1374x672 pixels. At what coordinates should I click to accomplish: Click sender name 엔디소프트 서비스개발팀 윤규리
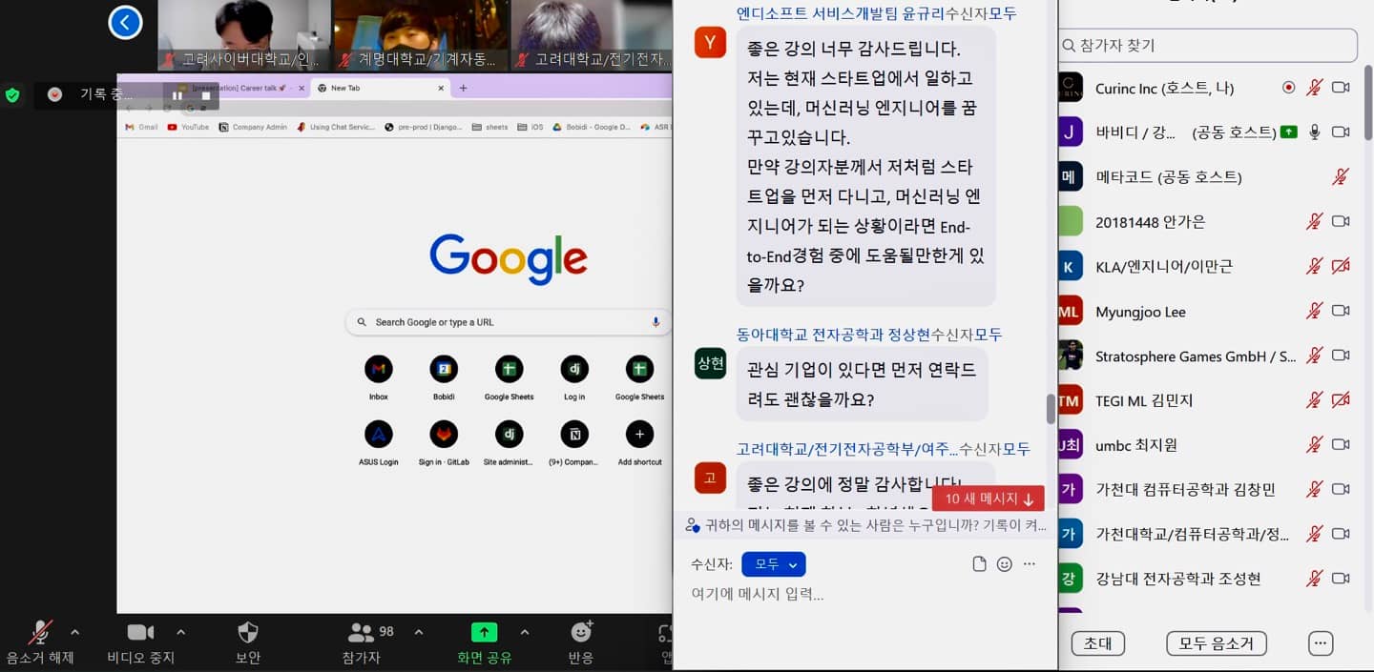coord(841,13)
